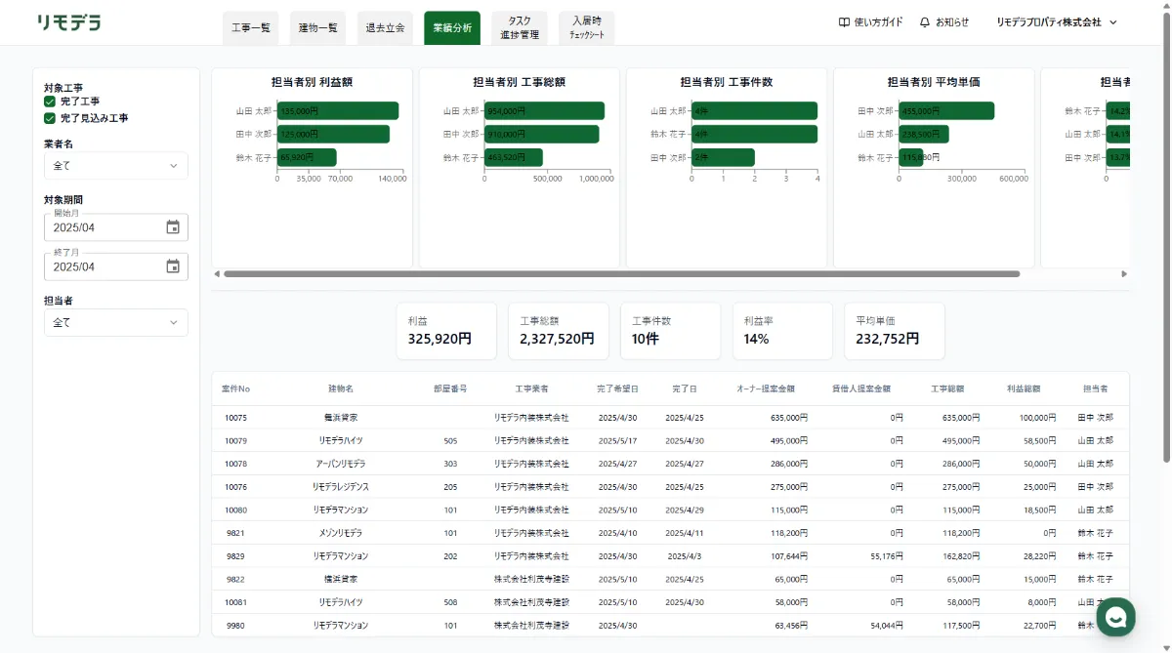Expand the 業者名 dropdown
The height and width of the screenshot is (653, 1172).
click(x=116, y=166)
